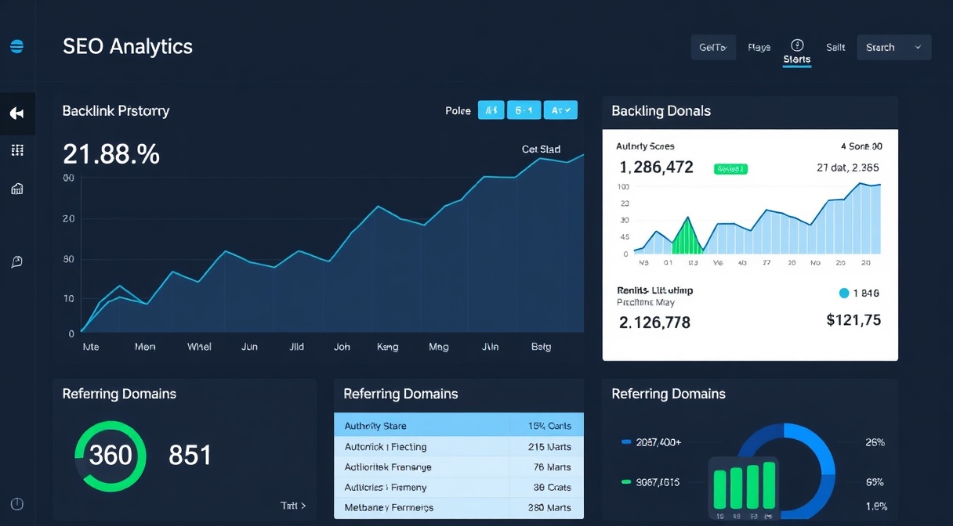Select the Actlioritek Frenange row

tap(458, 467)
